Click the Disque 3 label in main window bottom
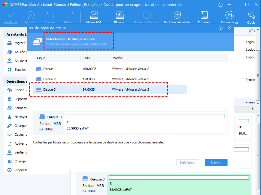The height and width of the screenshot is (195, 261). [x=97, y=179]
